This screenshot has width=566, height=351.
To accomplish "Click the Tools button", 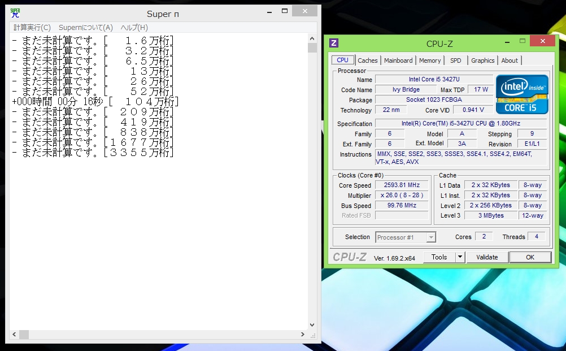I will [x=439, y=257].
